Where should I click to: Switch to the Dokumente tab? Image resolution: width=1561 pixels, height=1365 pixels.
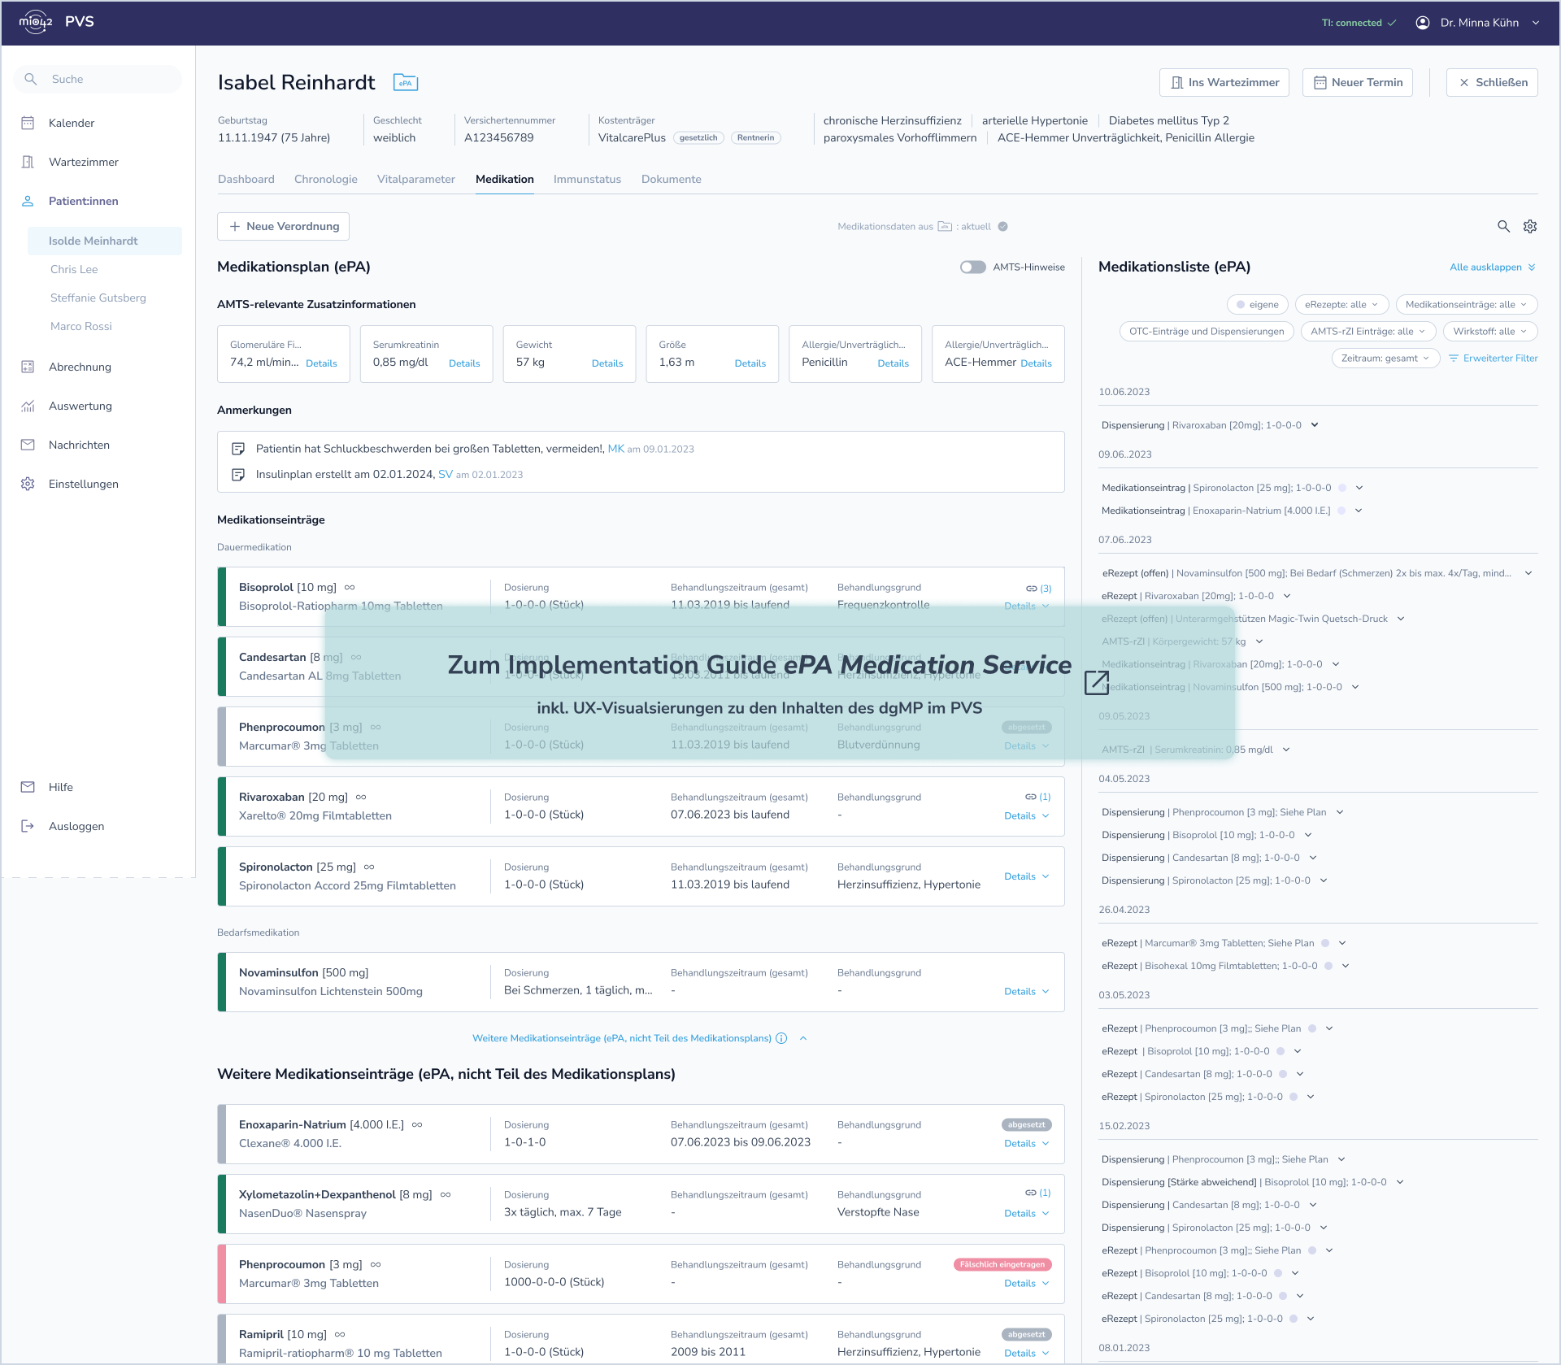(x=671, y=179)
